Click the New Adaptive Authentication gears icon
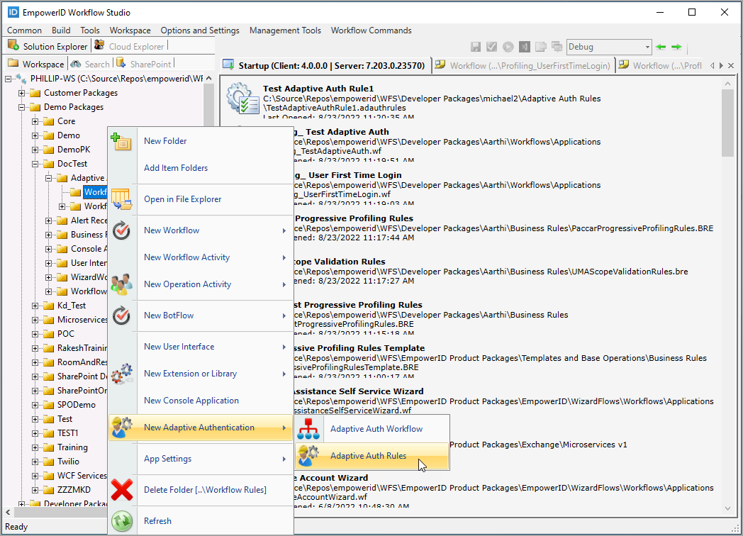The image size is (743, 536). pyautogui.click(x=122, y=428)
